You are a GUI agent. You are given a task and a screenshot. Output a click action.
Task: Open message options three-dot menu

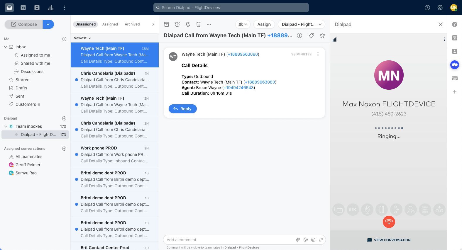(318, 54)
